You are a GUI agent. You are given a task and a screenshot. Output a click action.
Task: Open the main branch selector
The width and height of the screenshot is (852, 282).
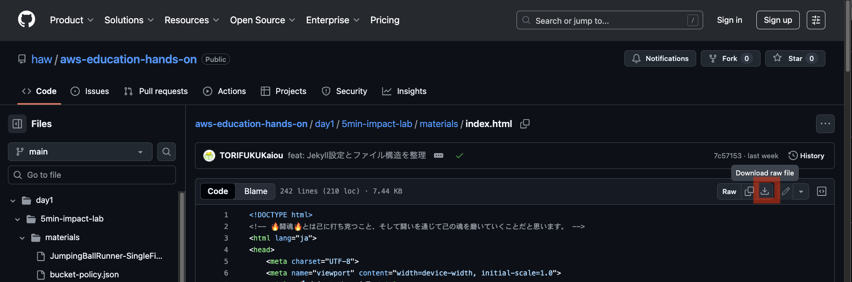coord(80,152)
